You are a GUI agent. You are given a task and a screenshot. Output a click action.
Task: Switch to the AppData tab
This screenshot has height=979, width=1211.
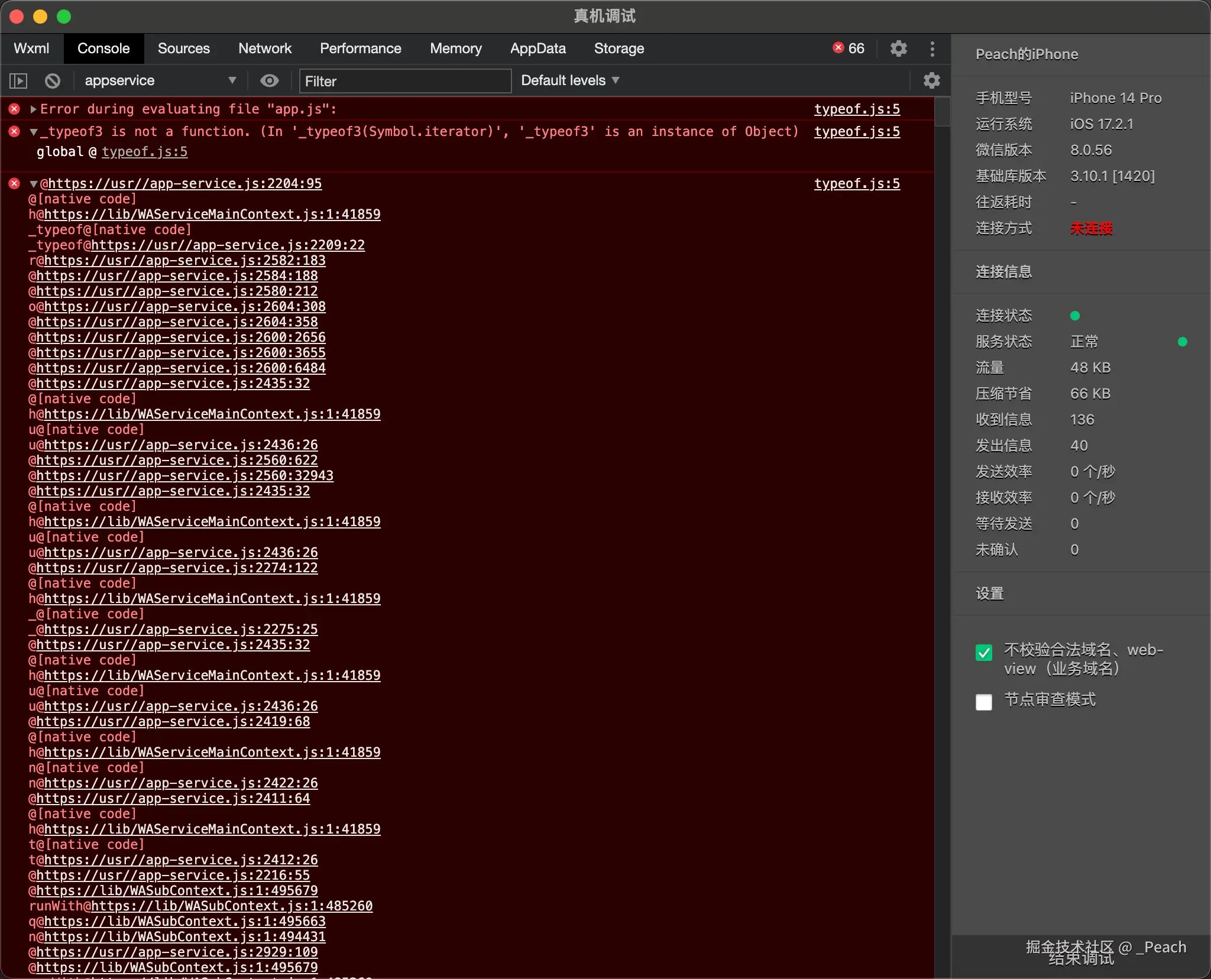tap(537, 48)
